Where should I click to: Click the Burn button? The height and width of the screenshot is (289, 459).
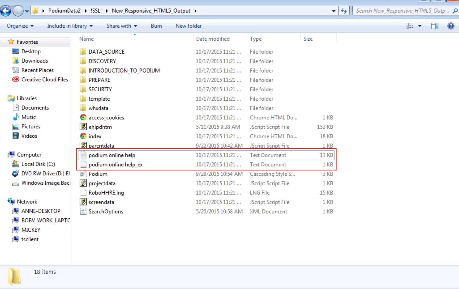click(x=156, y=26)
